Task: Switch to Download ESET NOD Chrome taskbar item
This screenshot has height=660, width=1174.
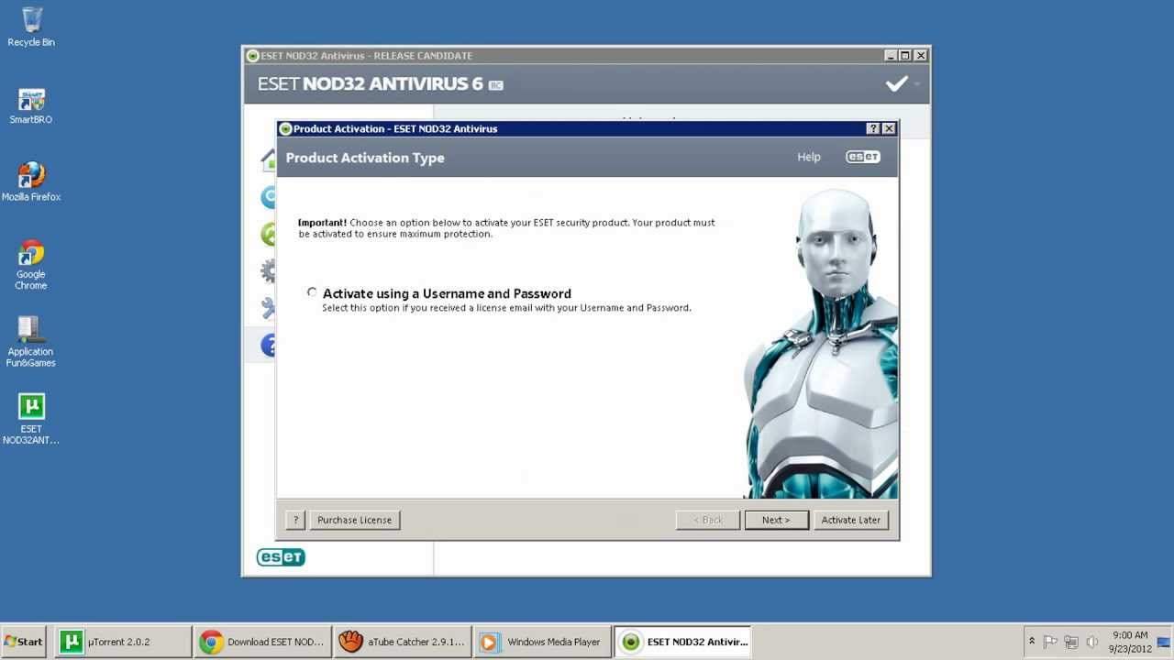Action: coord(264,642)
